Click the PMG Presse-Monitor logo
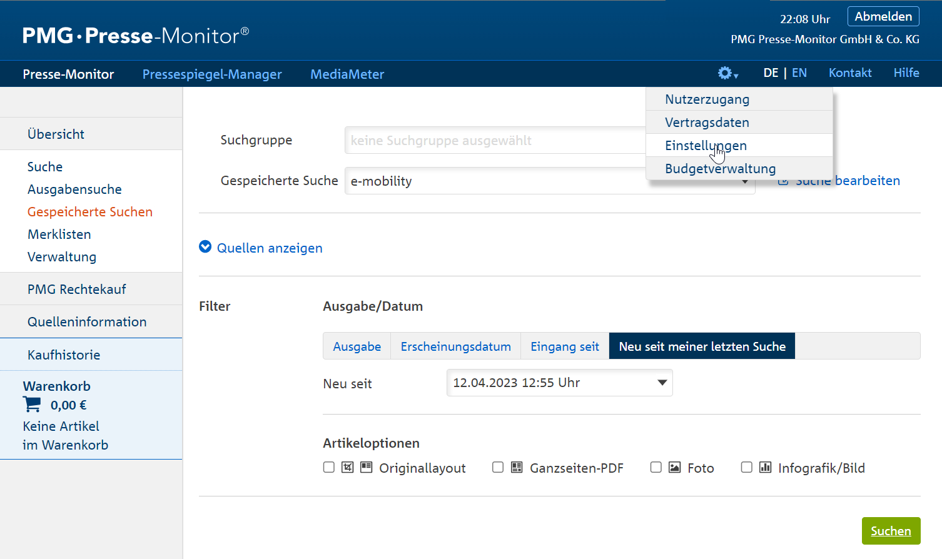 tap(136, 36)
